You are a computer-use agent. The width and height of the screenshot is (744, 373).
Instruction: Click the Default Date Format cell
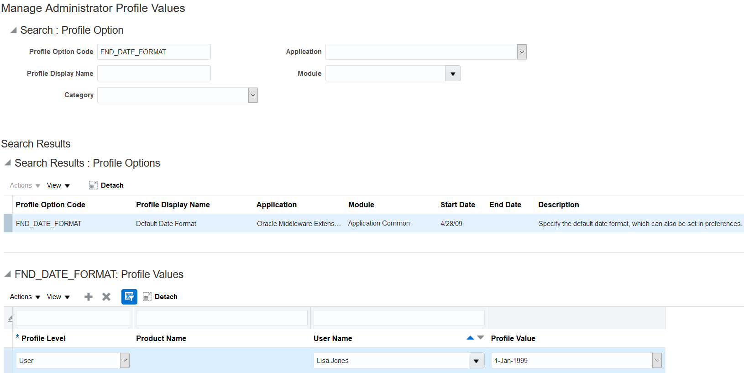pyautogui.click(x=166, y=224)
